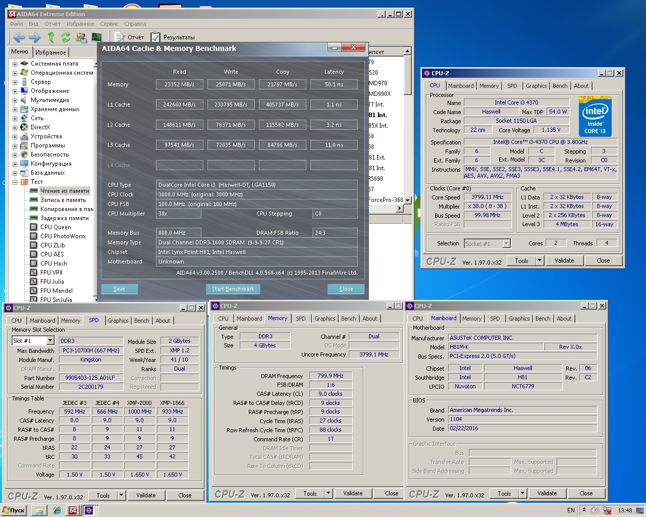The image size is (646, 517).
Task: Click Start Benchmark button
Action: click(x=233, y=289)
